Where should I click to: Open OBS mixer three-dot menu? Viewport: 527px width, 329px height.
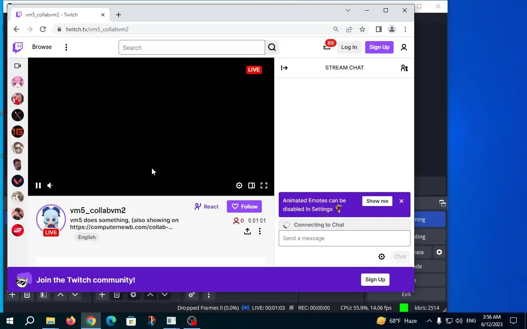tap(209, 295)
